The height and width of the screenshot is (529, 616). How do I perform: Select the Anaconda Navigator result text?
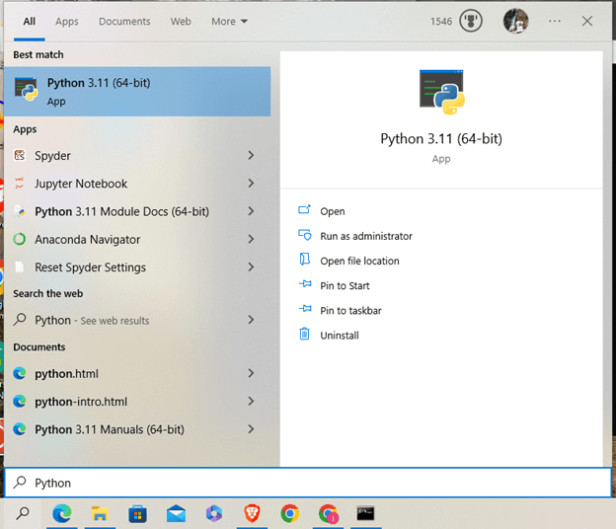coord(87,239)
